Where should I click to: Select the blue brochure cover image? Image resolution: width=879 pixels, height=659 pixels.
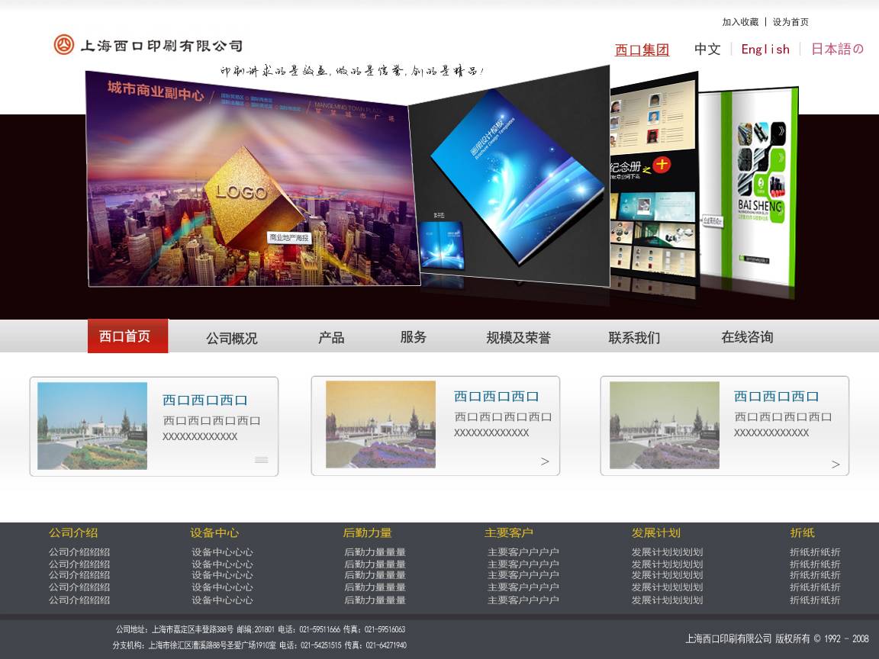[507, 175]
